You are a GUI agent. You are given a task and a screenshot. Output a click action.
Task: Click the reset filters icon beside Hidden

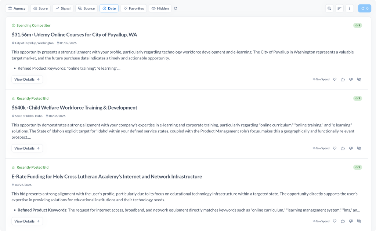coord(176,8)
